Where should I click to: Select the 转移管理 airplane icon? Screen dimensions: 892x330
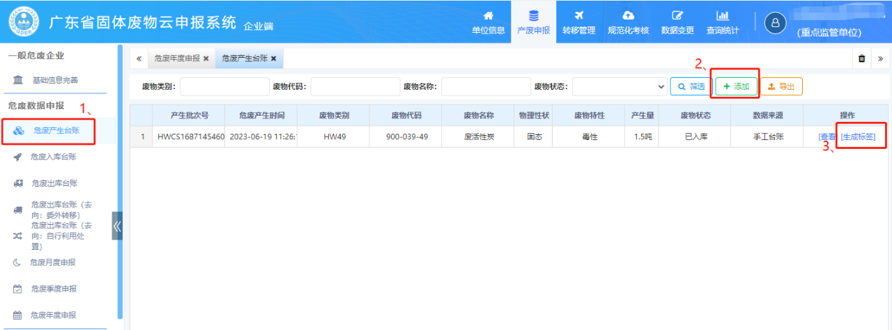(x=579, y=15)
